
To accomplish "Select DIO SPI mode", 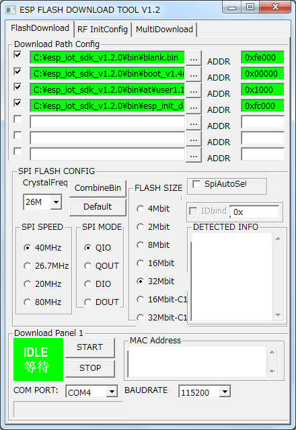I will (x=87, y=284).
